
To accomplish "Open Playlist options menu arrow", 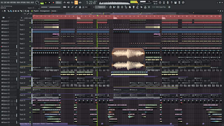I will (x=2, y=11).
